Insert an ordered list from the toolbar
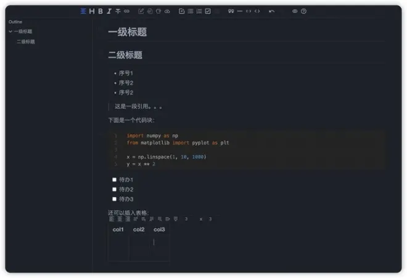 coord(199,11)
